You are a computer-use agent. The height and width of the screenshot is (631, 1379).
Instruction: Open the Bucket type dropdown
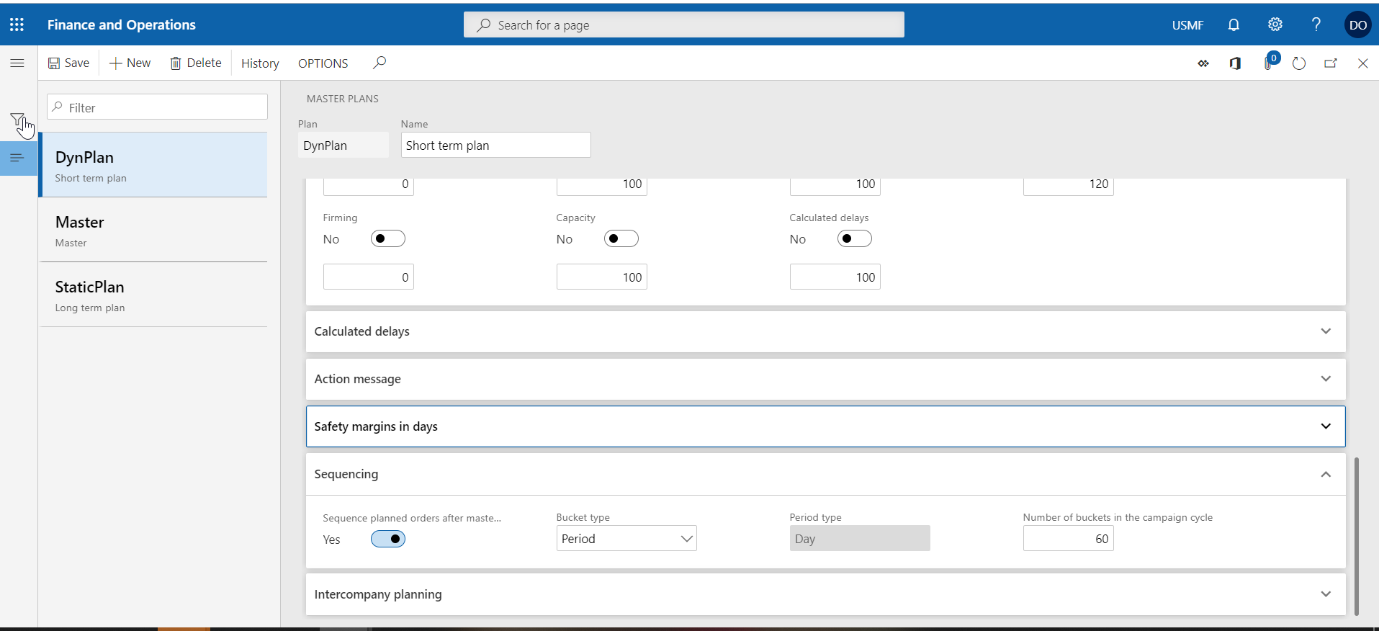[626, 539]
